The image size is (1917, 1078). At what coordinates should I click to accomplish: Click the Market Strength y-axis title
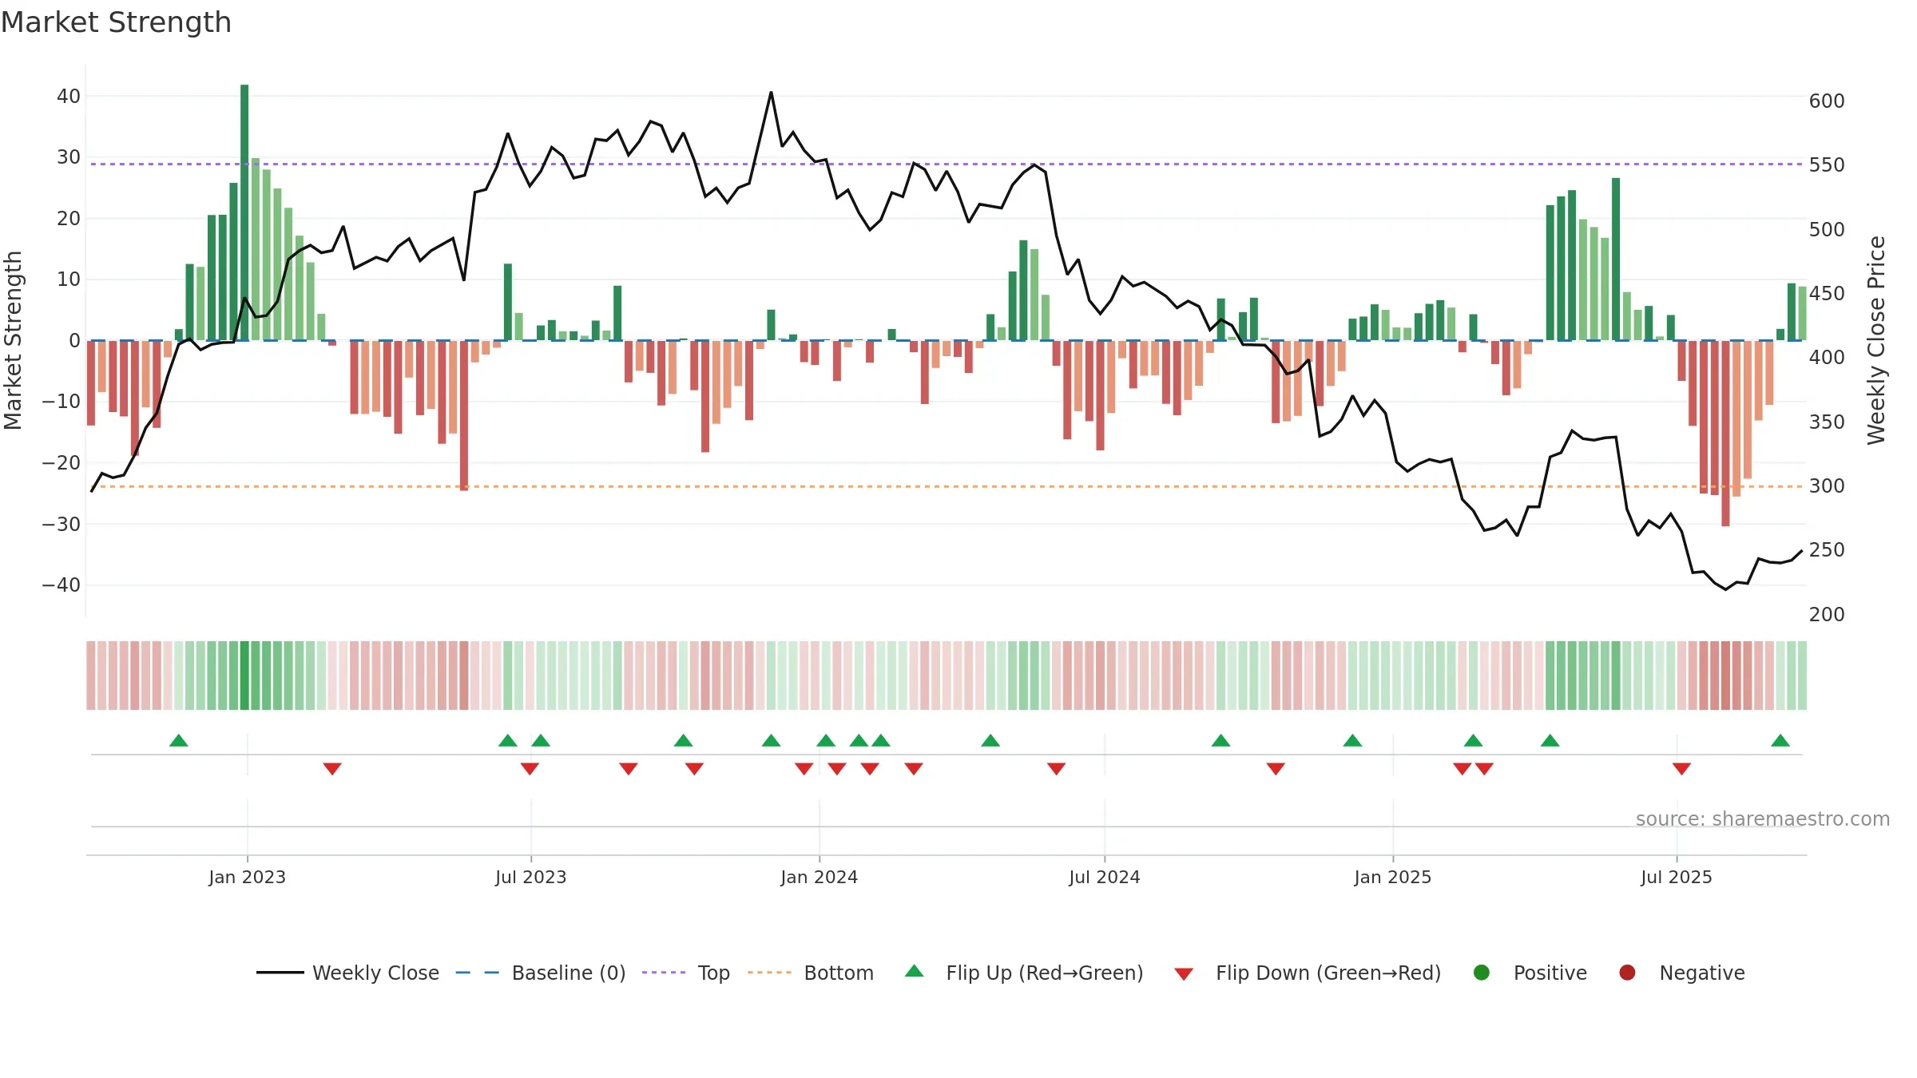point(13,340)
